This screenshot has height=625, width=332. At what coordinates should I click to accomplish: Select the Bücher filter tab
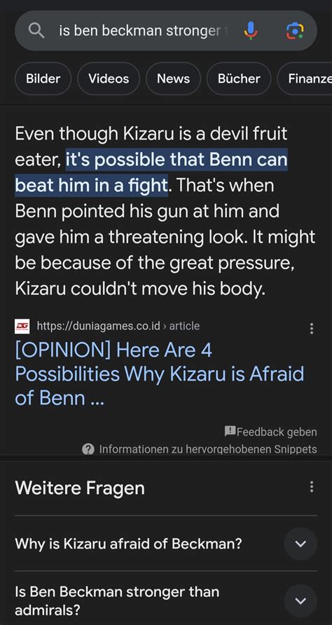pyautogui.click(x=239, y=78)
